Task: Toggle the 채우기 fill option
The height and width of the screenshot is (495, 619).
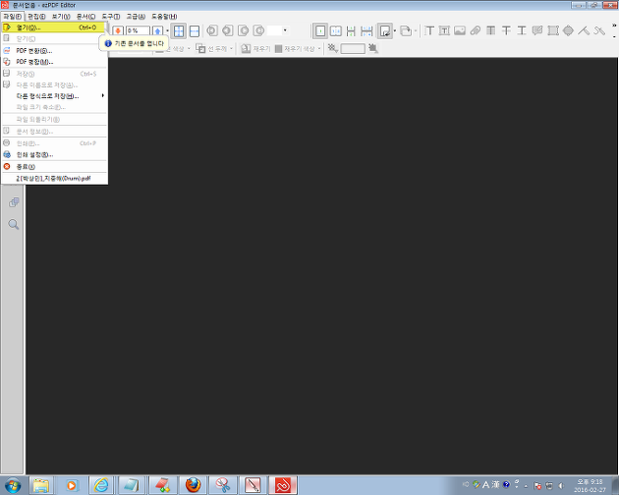Action: pos(255,48)
